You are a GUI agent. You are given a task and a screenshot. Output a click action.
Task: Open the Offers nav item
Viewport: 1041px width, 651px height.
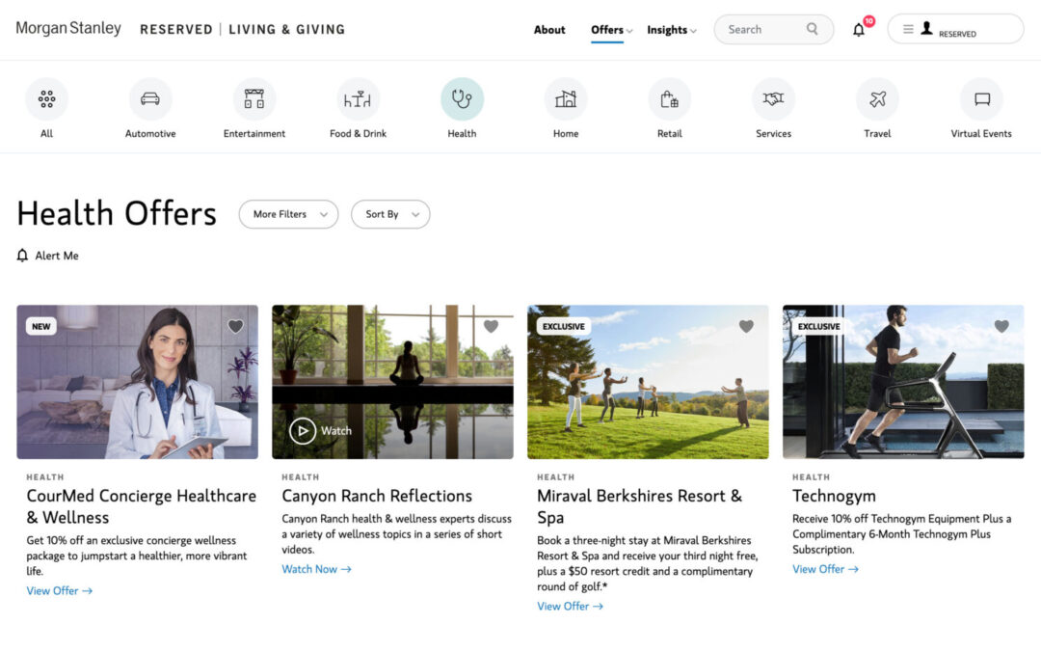point(607,29)
